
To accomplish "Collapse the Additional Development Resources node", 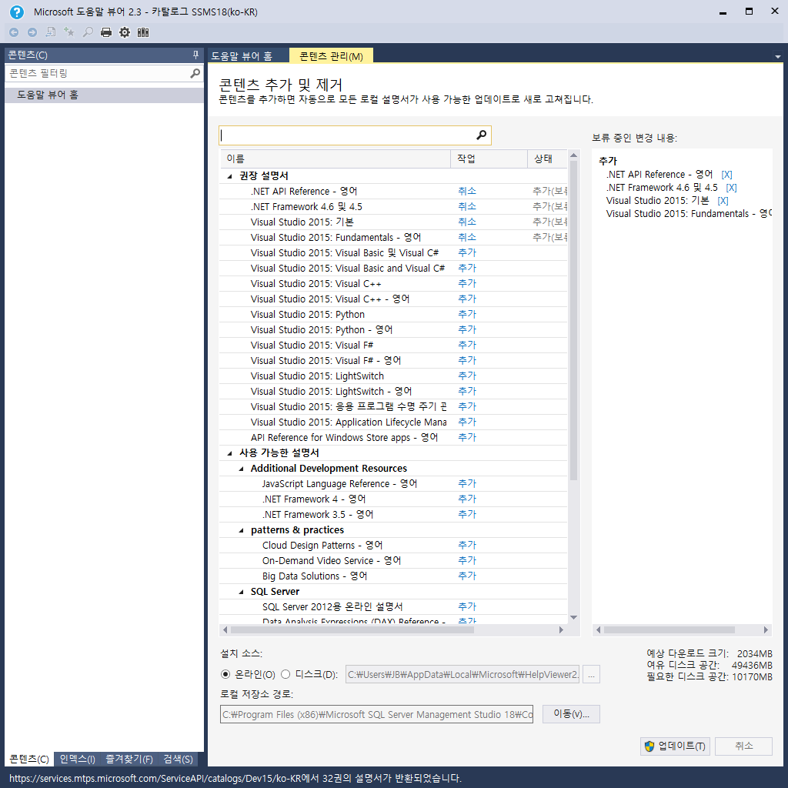I will [241, 469].
